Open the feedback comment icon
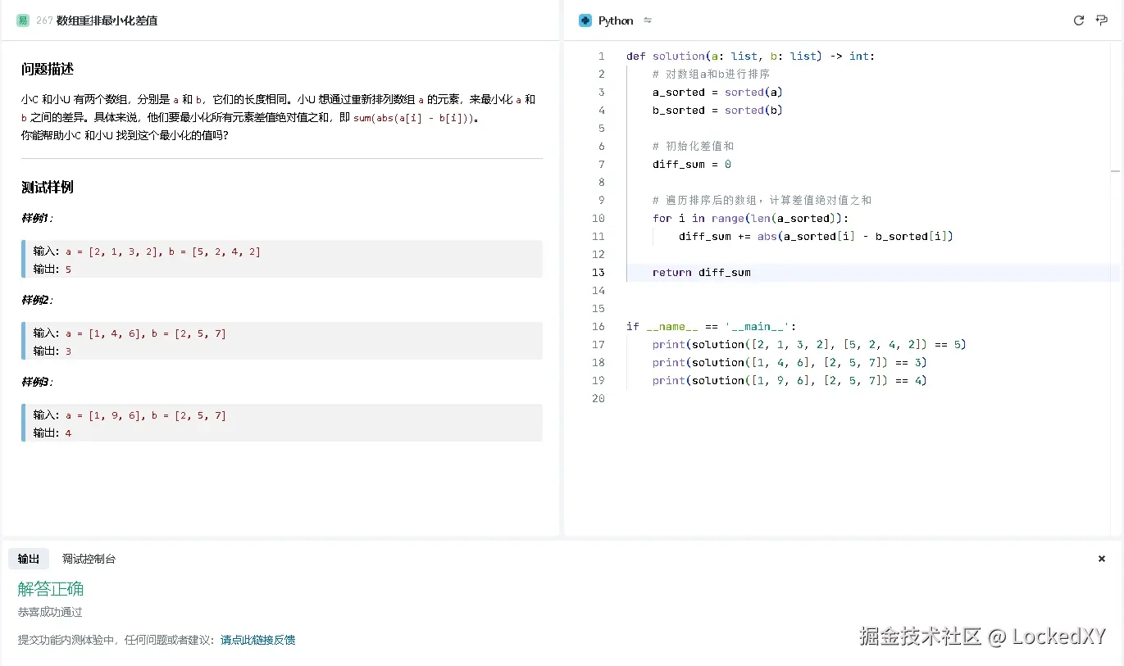Image resolution: width=1124 pixels, height=666 pixels. [1102, 20]
